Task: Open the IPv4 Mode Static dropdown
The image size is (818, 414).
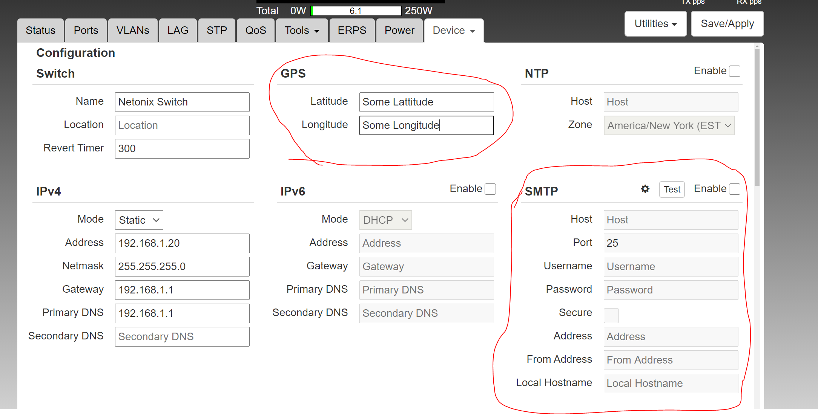Action: tap(139, 220)
